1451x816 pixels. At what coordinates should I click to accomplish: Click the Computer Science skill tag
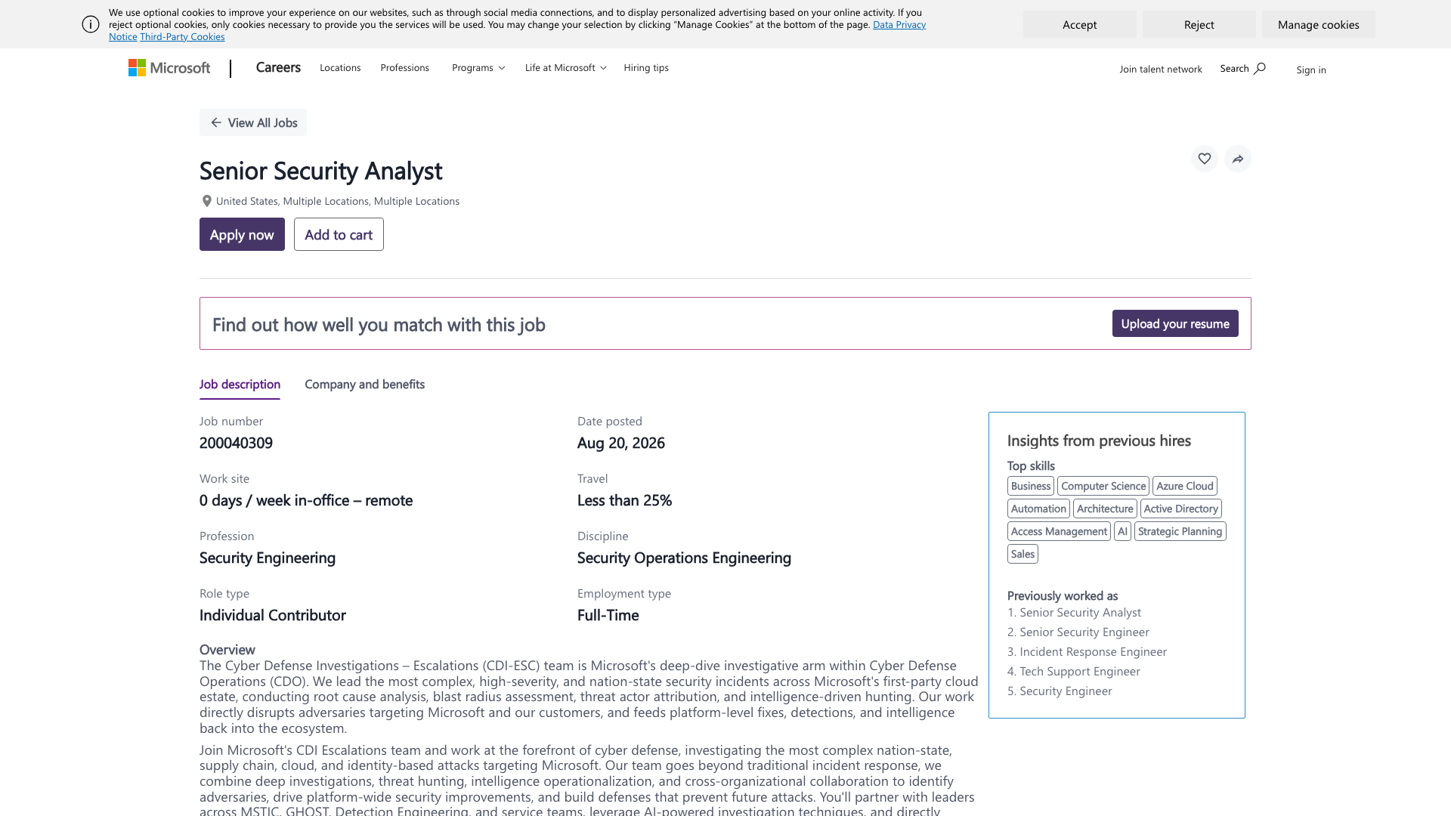coord(1103,486)
